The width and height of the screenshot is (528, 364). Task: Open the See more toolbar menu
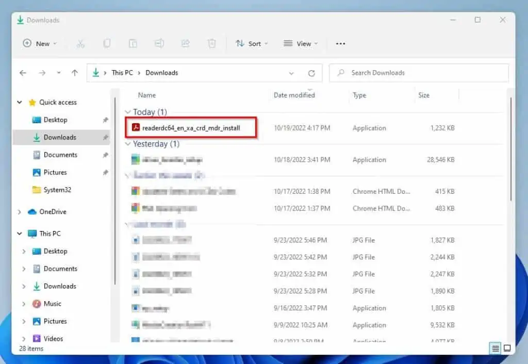(x=340, y=43)
